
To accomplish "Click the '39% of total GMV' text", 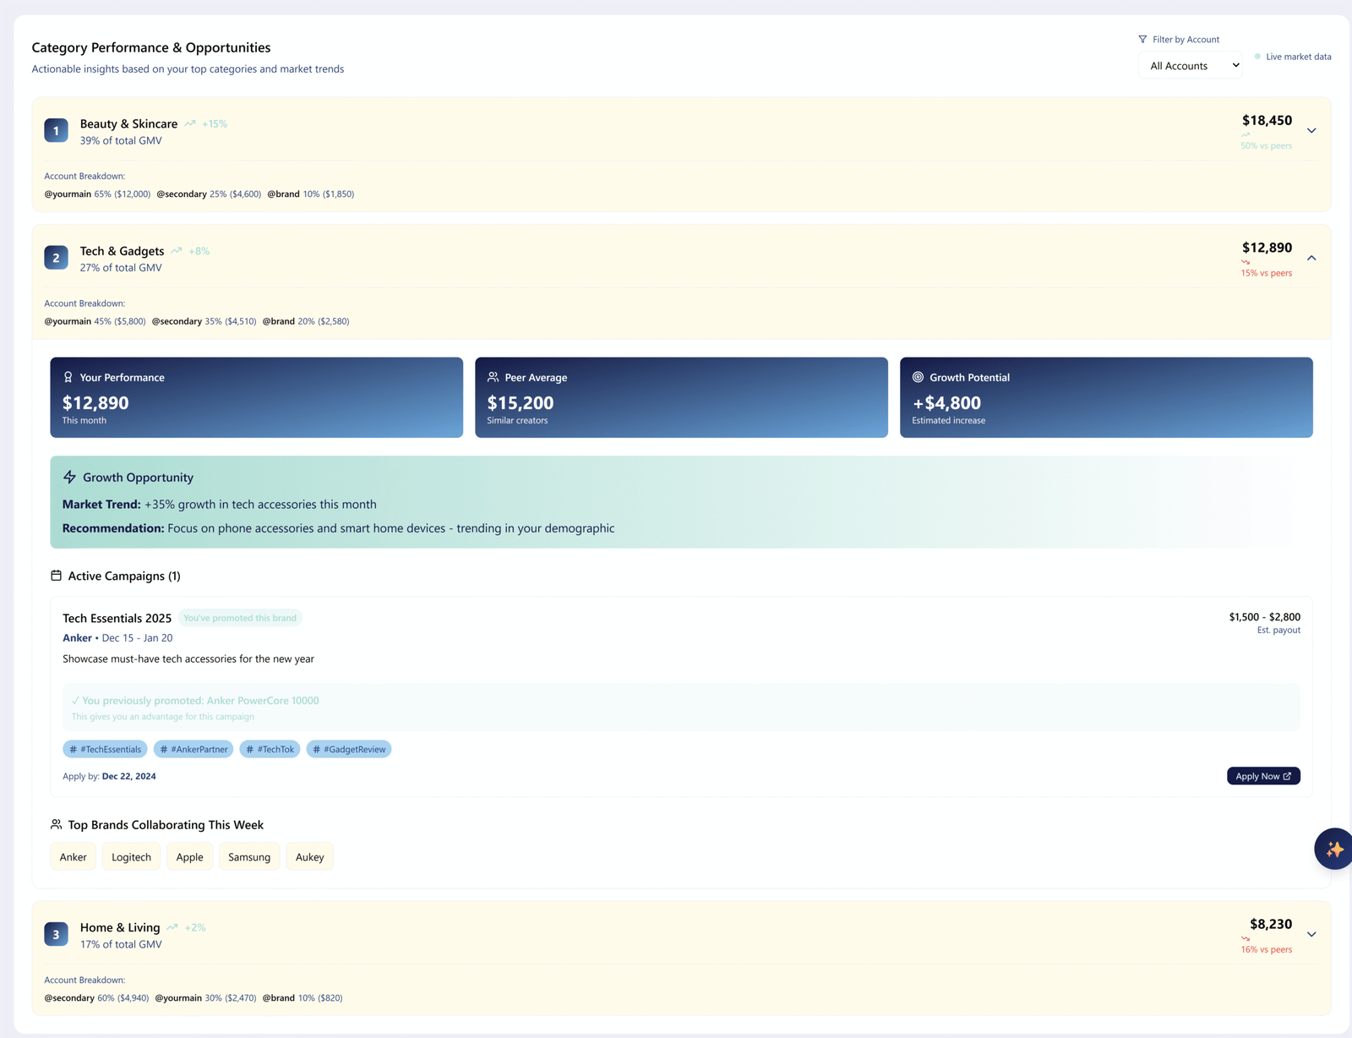I will coord(121,140).
